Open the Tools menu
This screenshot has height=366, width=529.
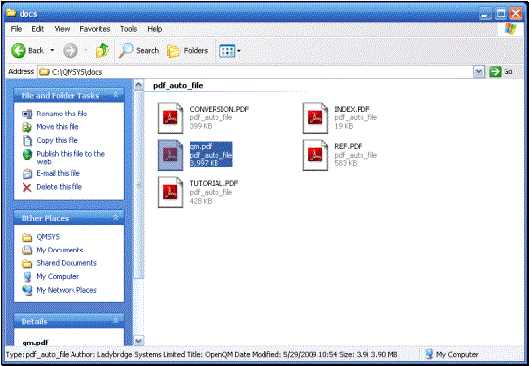pyautogui.click(x=129, y=29)
